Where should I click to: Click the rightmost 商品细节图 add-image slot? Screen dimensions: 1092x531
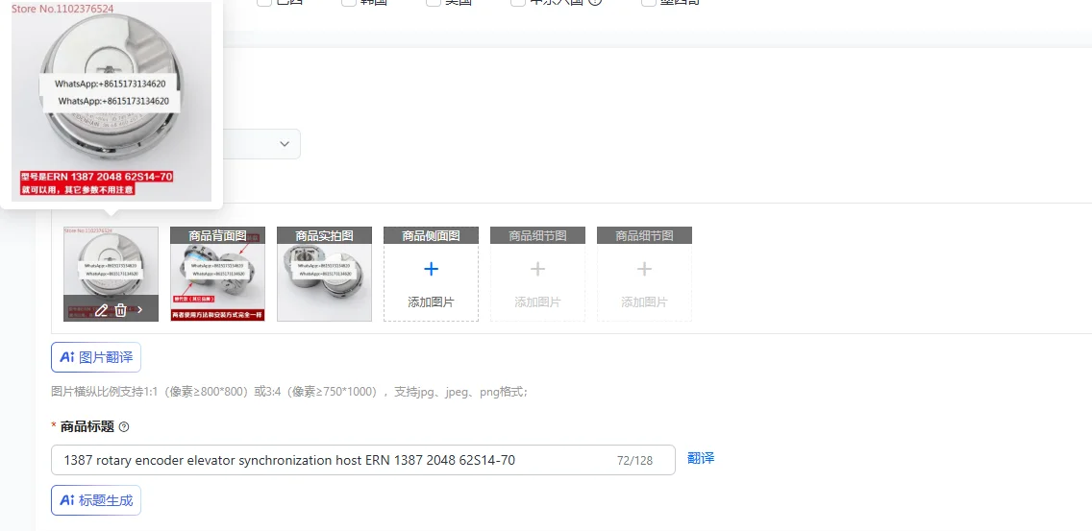pos(644,275)
